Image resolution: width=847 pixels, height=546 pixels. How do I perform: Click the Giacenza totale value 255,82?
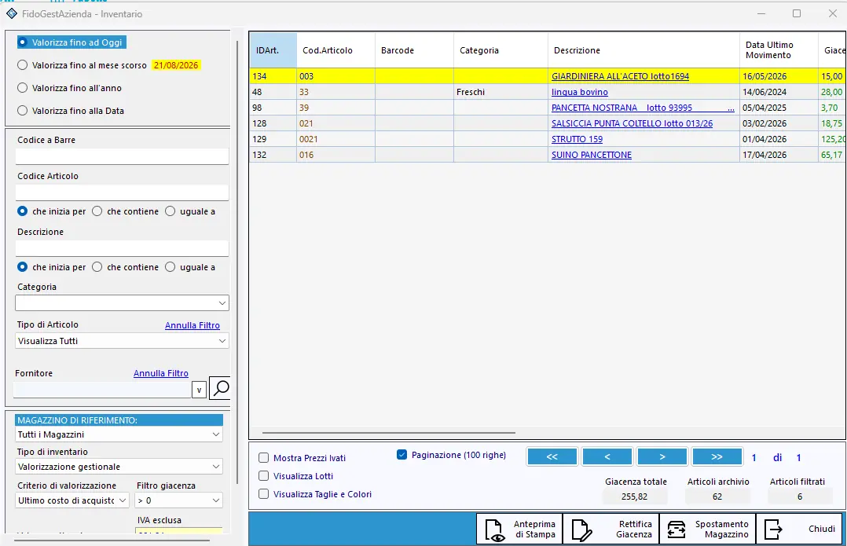[634, 497]
